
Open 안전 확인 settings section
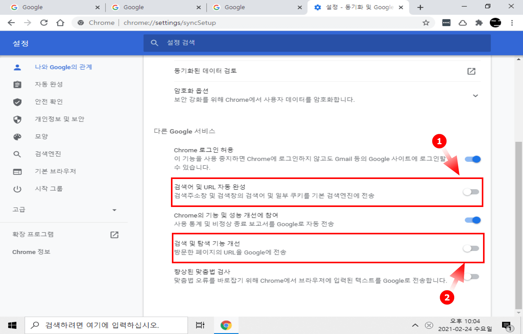49,102
